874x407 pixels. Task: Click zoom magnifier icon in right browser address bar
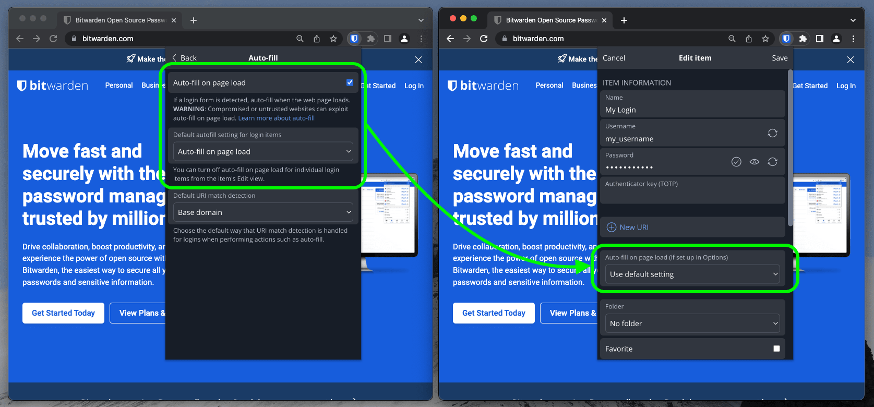coord(732,39)
